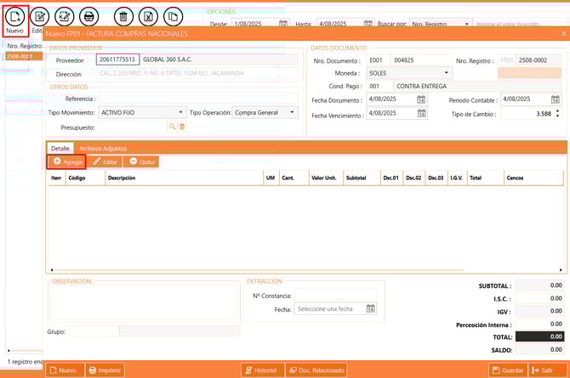Click Guardar to save the invoice
Screen dimensions: 570x378
pyautogui.click(x=508, y=370)
